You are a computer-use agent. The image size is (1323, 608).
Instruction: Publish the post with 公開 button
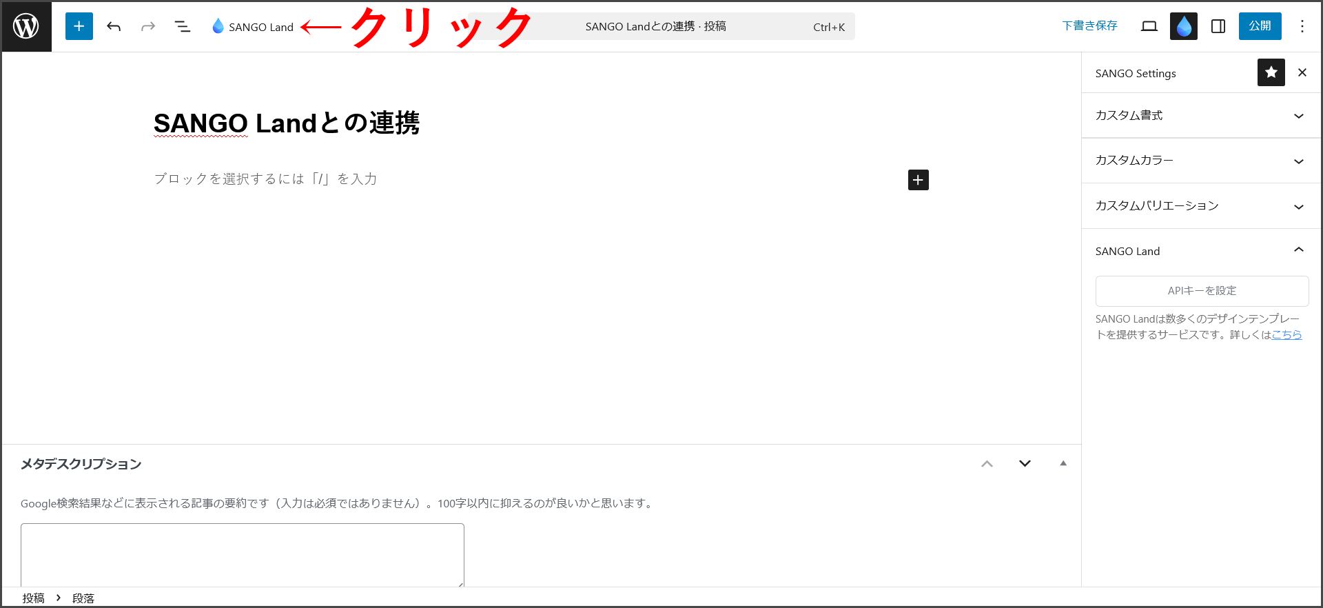pos(1260,26)
